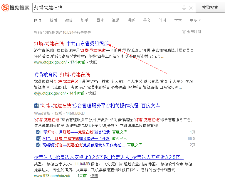Click the Word icon next to 发言记录 result
240x180 pixels.
point(39,132)
